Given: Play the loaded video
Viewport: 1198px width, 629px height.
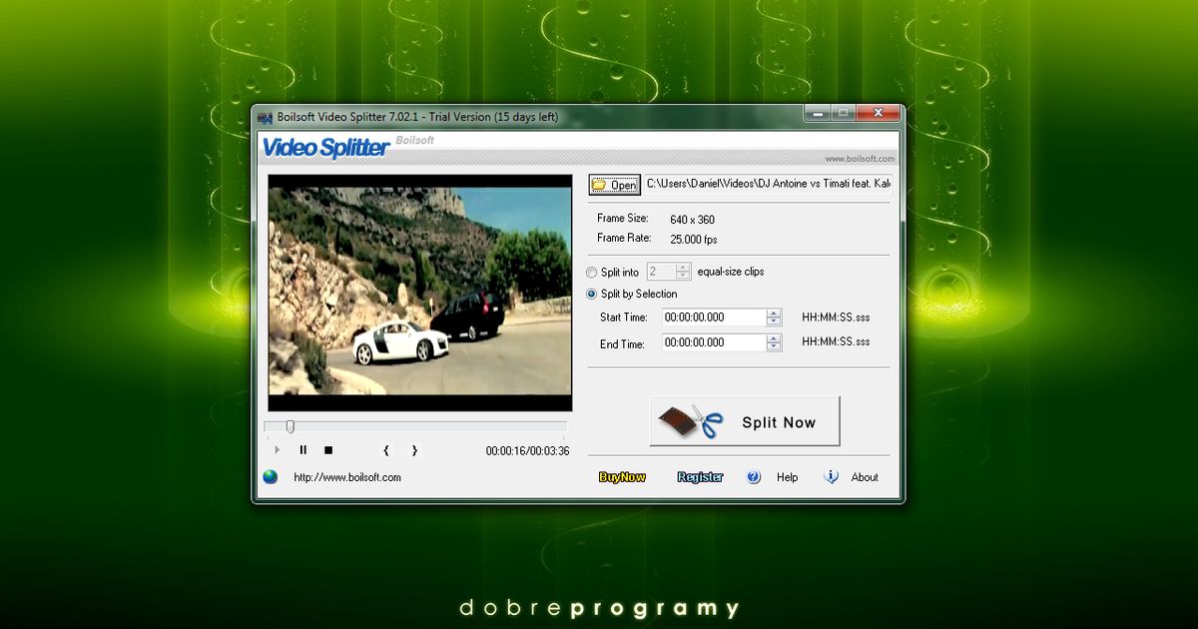Looking at the screenshot, I should point(277,450).
